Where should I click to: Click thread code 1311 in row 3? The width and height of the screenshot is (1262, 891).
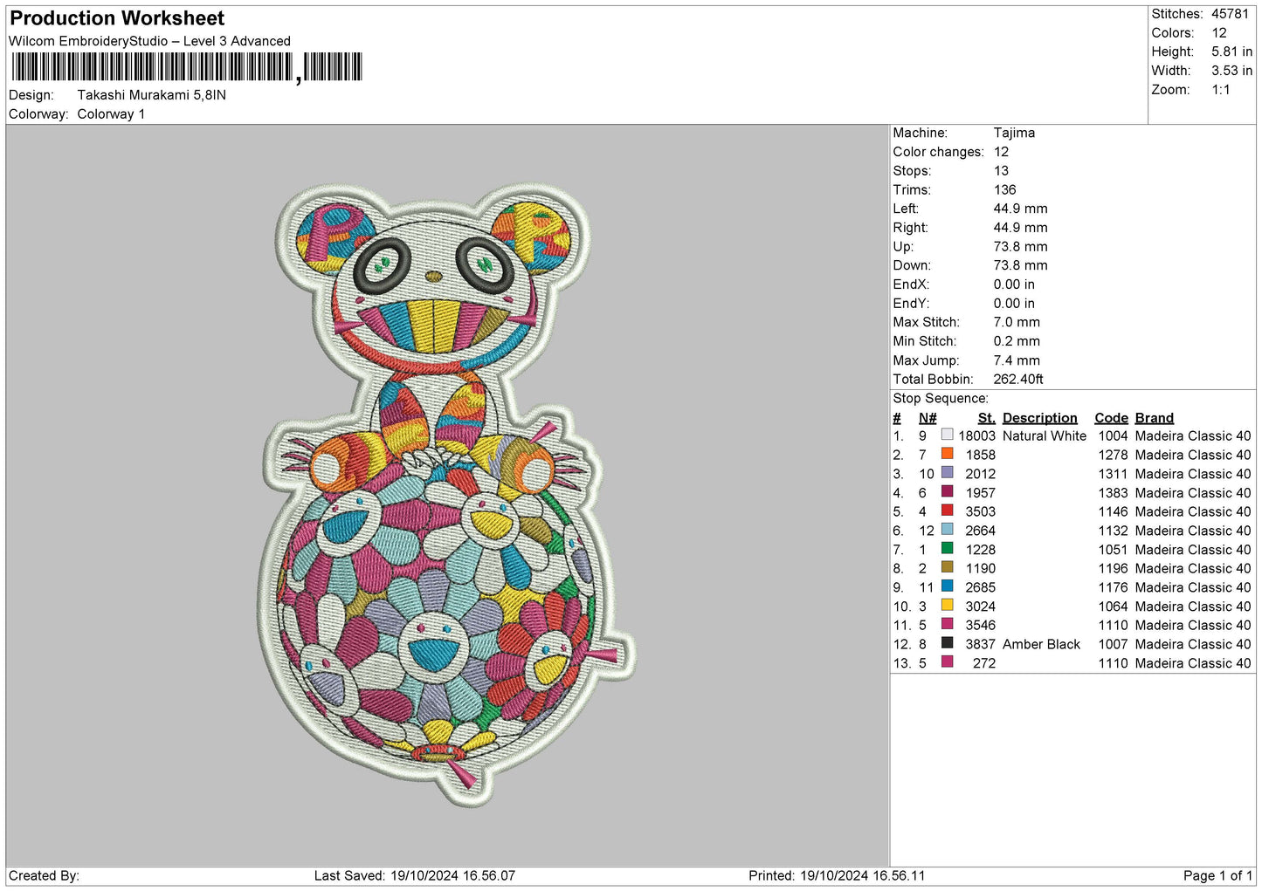coord(1113,474)
